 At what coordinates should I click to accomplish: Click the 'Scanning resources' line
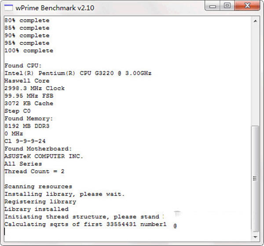point(38,187)
